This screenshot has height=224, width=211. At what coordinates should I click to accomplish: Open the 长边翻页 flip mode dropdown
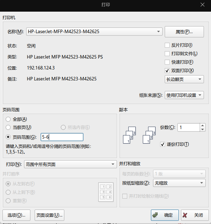(184, 79)
